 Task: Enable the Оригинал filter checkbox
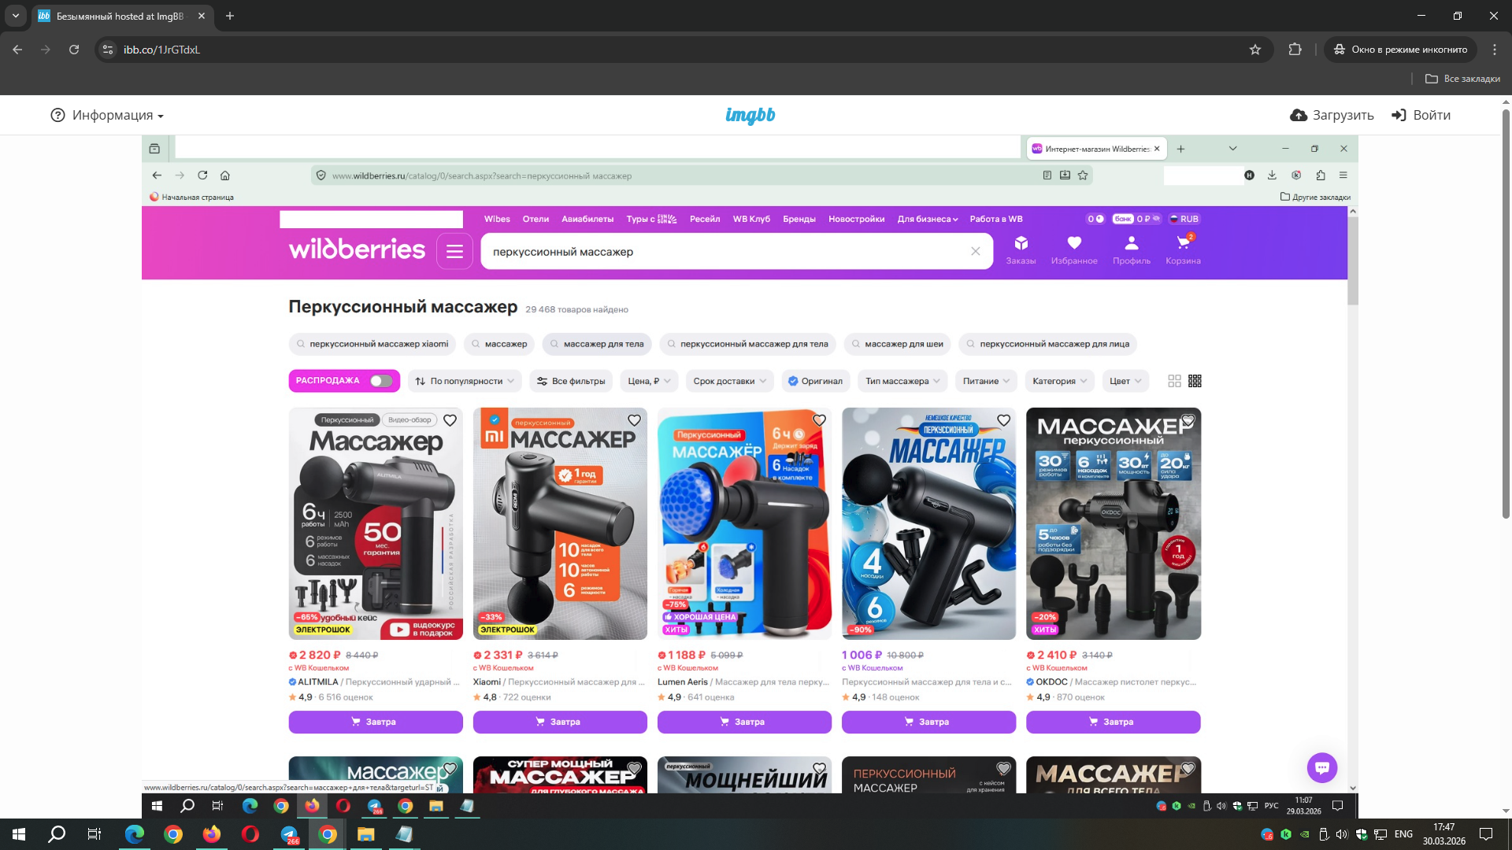815,381
